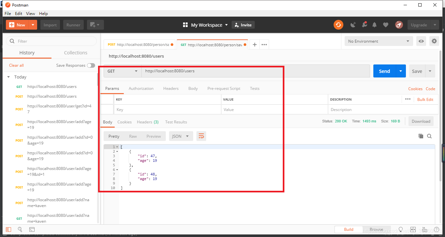Open the View menu
This screenshot has height=237, width=445.
point(31,13)
